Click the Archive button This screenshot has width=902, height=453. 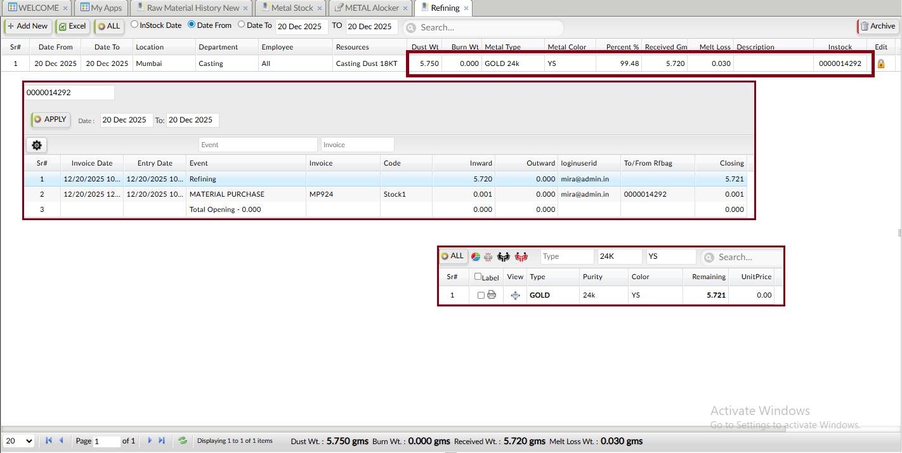pos(877,26)
